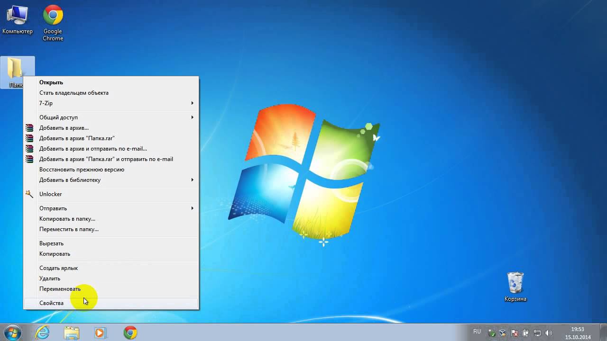Image resolution: width=607 pixels, height=341 pixels.
Task: Choose Создать ярлык
Action: pos(111,268)
